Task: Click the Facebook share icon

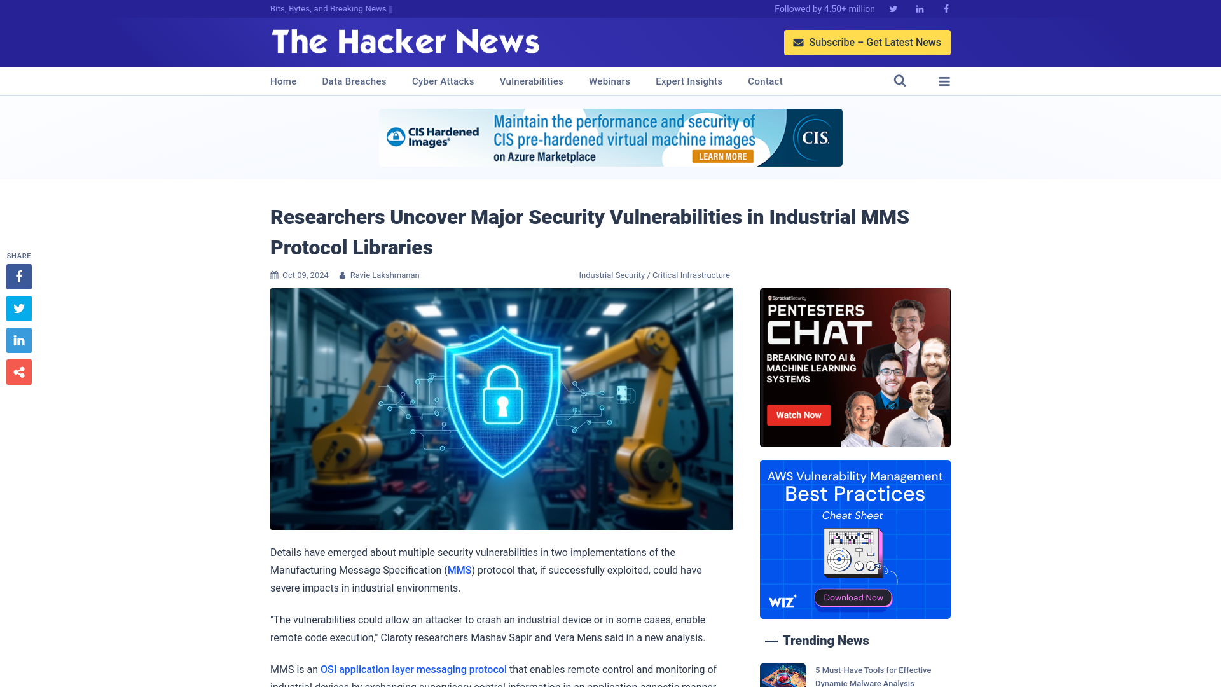Action: [18, 276]
